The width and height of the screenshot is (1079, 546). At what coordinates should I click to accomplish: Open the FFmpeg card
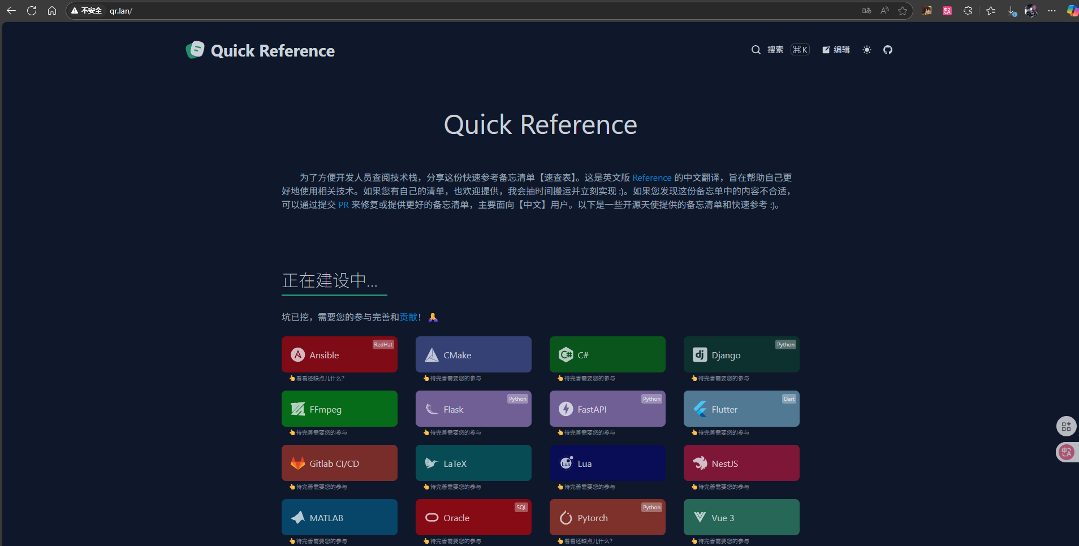click(339, 409)
